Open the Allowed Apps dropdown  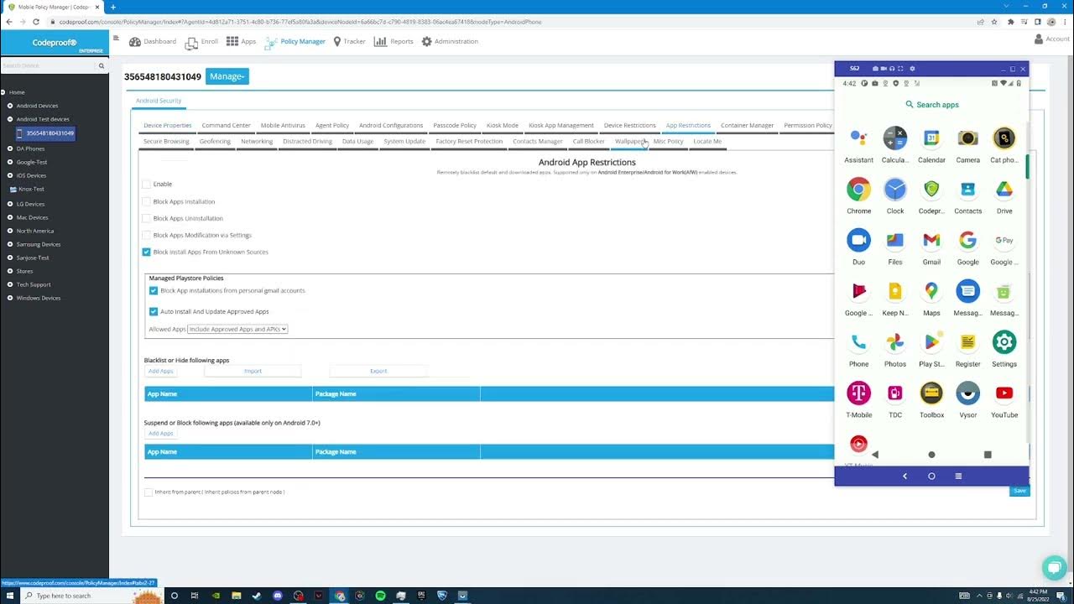237,329
